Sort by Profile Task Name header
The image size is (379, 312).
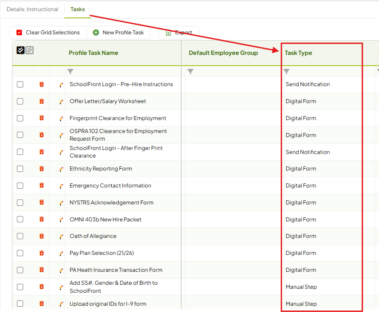pos(93,53)
